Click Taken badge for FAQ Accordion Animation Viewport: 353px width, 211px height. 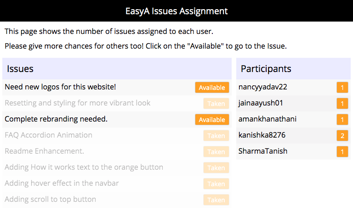216,136
